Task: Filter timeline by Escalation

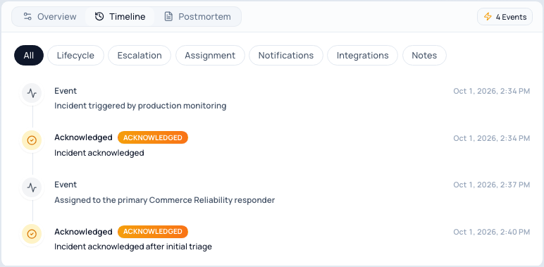Action: point(140,56)
